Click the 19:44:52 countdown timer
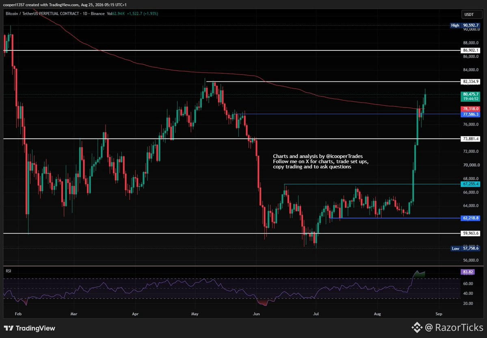Viewport: 487px width, 338px height. click(x=470, y=99)
